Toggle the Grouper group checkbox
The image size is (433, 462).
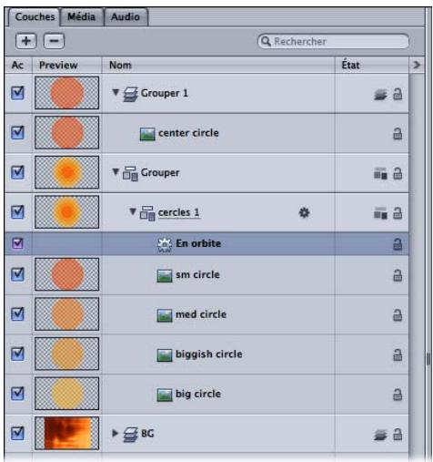point(17,172)
